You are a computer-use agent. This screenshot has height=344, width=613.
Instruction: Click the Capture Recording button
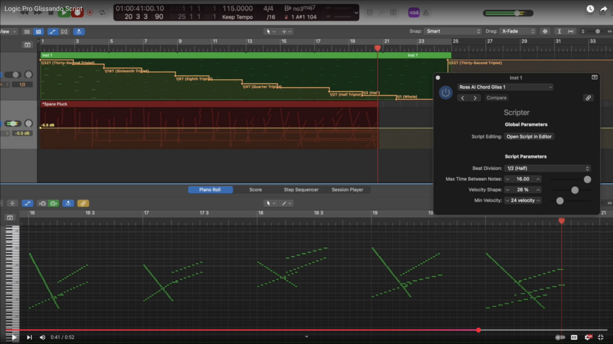coord(90,13)
